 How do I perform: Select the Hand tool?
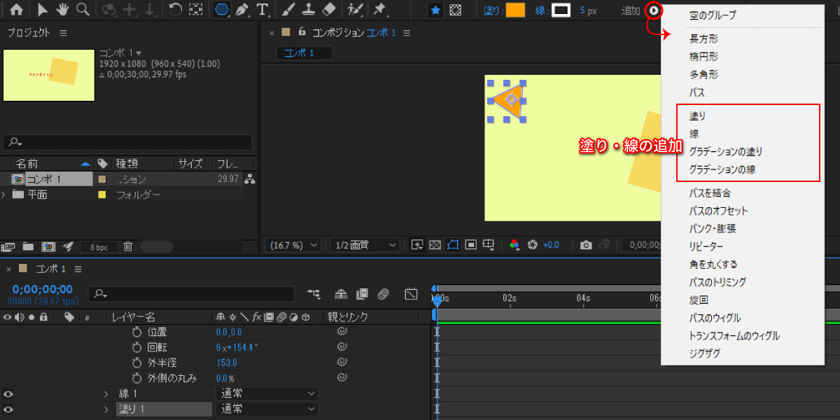pyautogui.click(x=62, y=10)
